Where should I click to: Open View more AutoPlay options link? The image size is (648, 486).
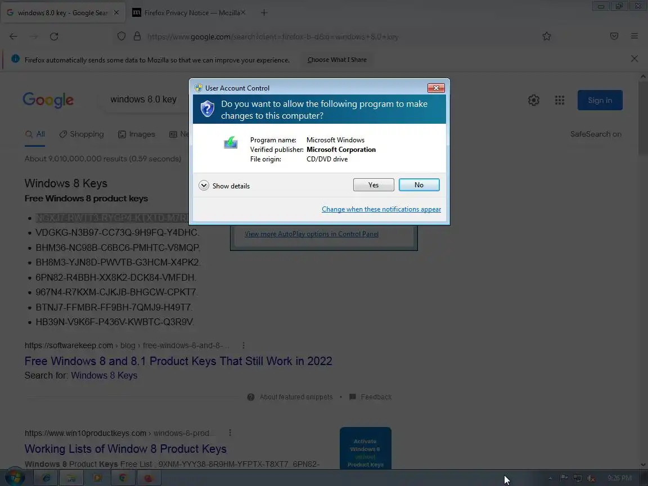311,234
